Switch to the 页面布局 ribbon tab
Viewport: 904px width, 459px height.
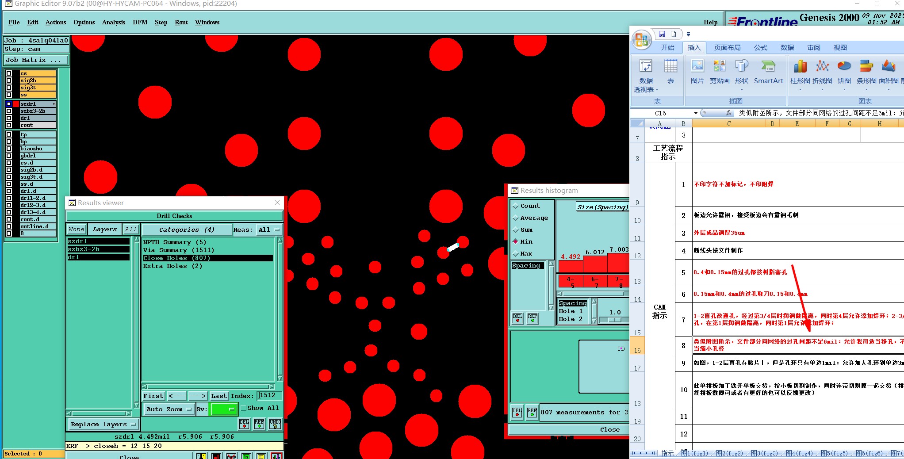pyautogui.click(x=728, y=48)
